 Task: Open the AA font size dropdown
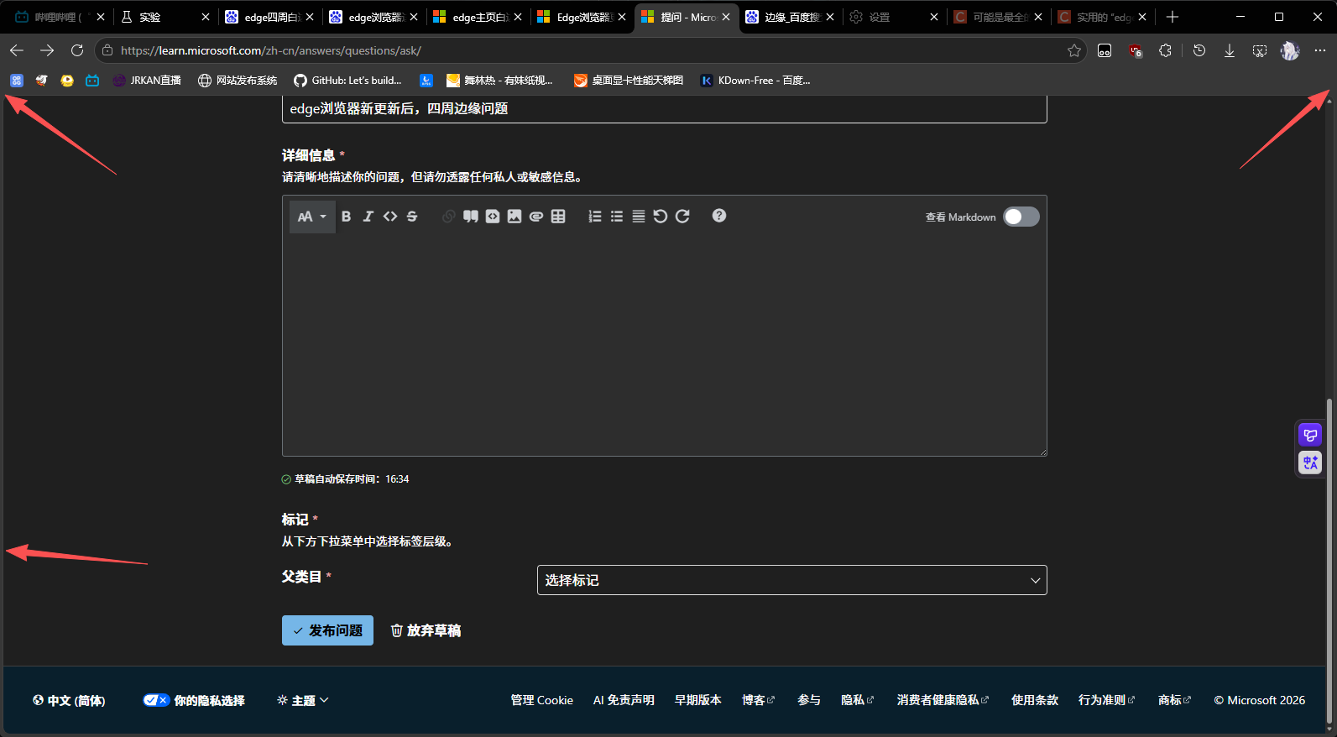click(x=312, y=217)
